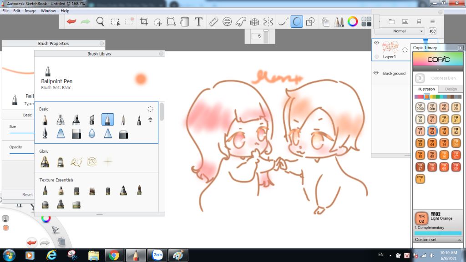466x262 pixels.
Task: Open the Brush Palette toolbar icon
Action: [x=339, y=22]
